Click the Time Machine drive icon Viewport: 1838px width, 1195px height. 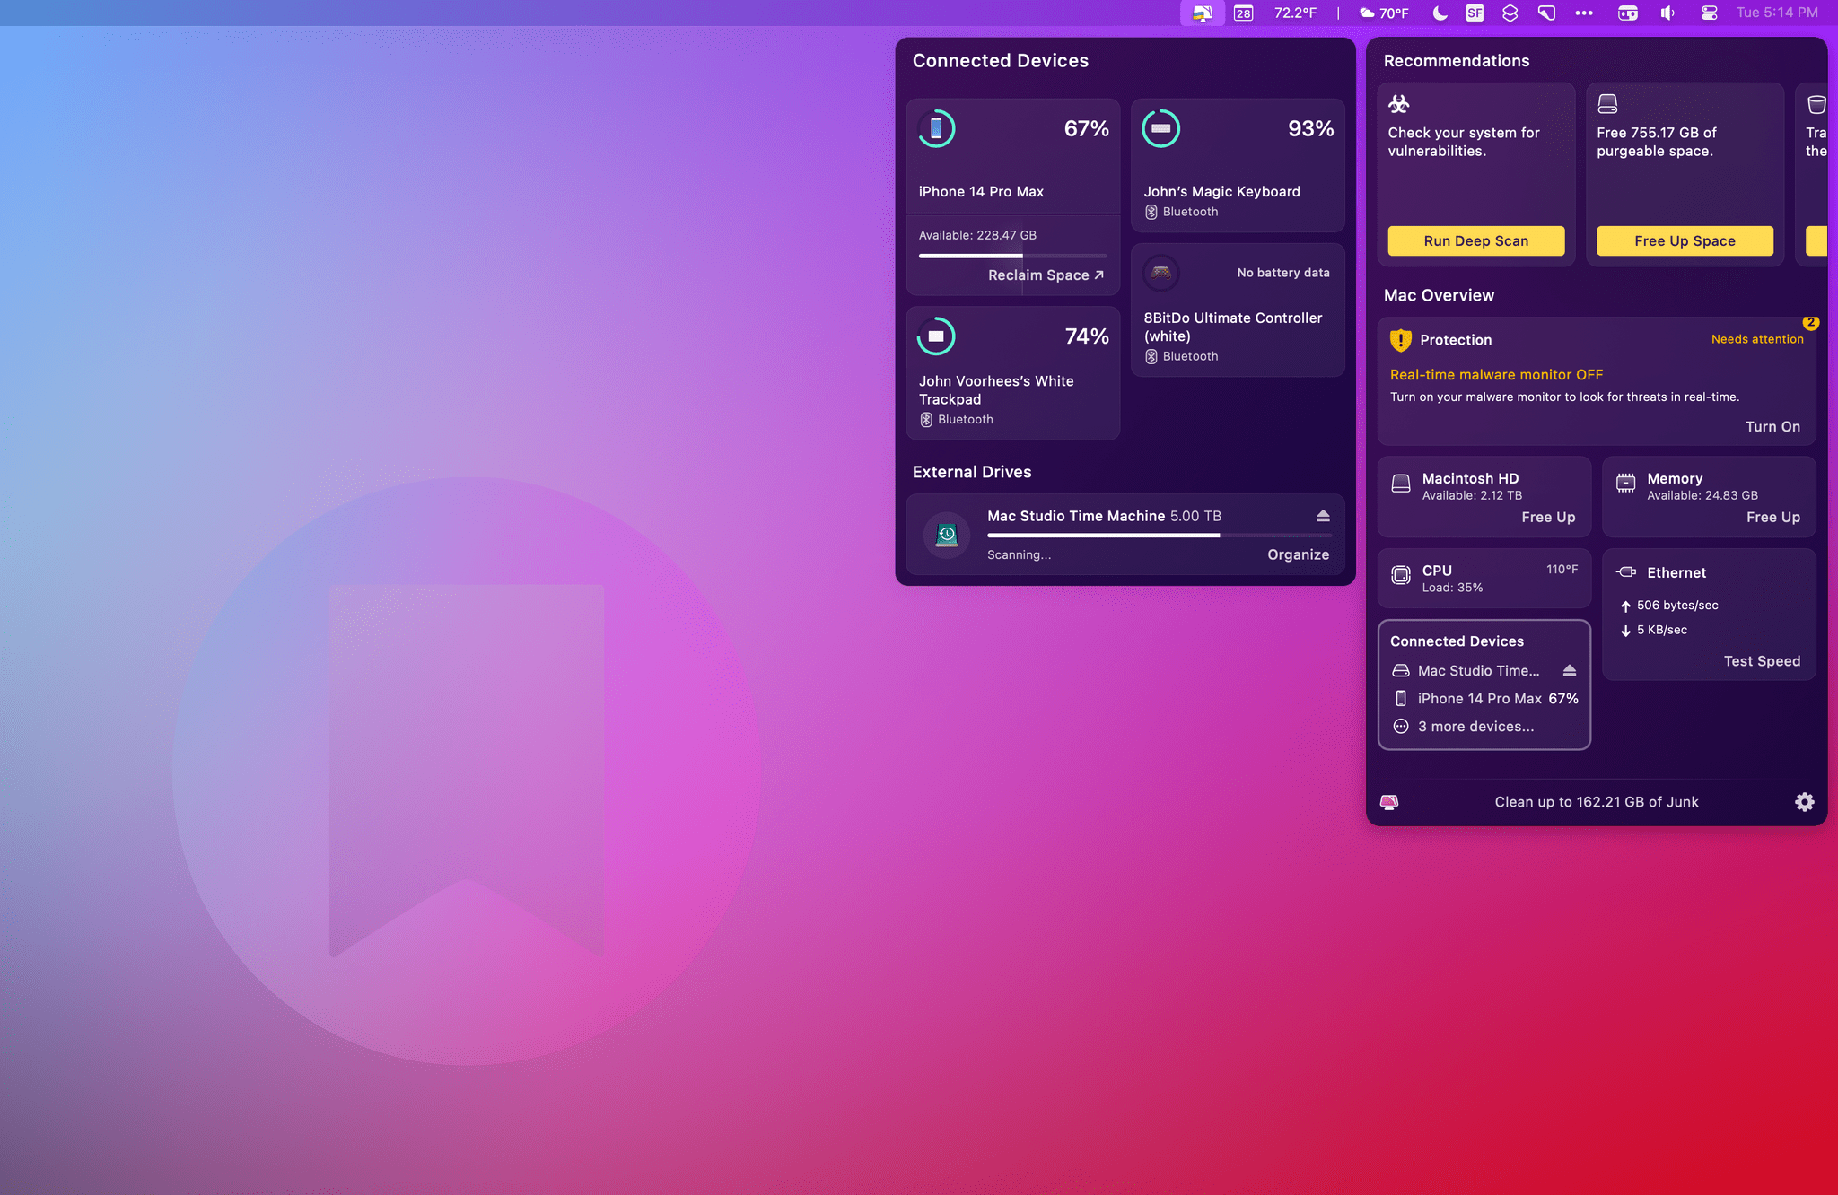(x=947, y=535)
